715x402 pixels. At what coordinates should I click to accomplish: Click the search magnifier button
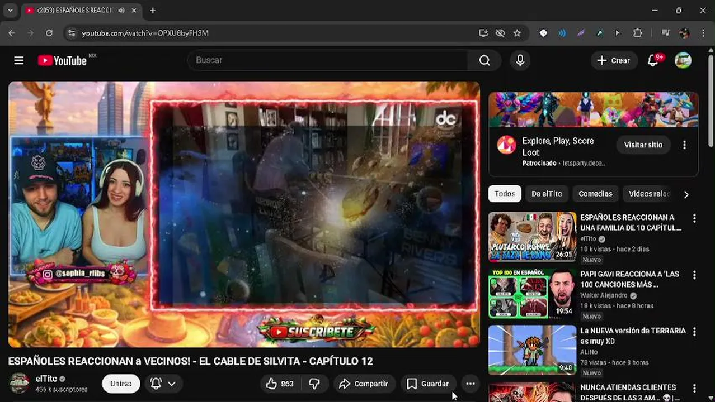coord(484,60)
